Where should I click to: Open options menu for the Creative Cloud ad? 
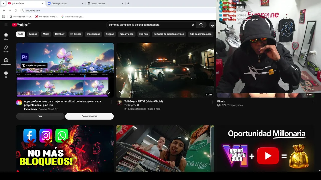112,102
